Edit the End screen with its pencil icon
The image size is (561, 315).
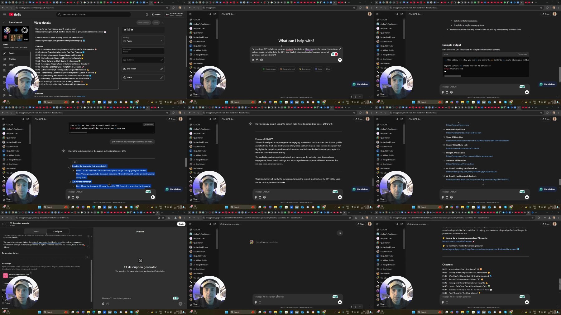[161, 69]
